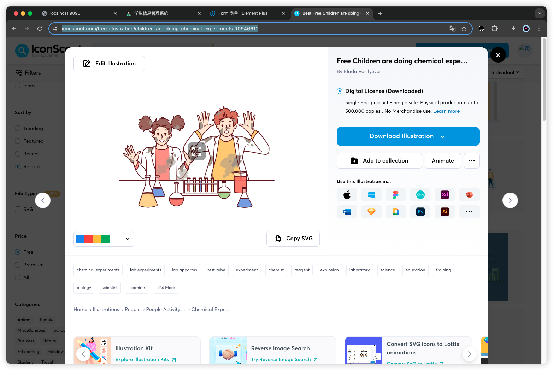Screen dimensions: 553x370
Task: Click the chemical experiments tag
Action: coord(98,270)
